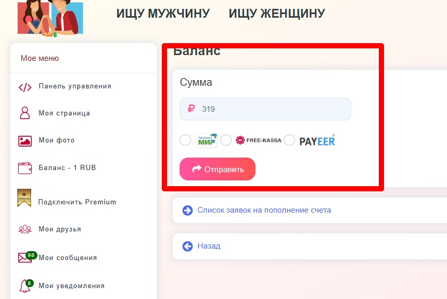Click the messages envelope icon with 98 badge
This screenshot has width=447, height=299.
pyautogui.click(x=28, y=257)
